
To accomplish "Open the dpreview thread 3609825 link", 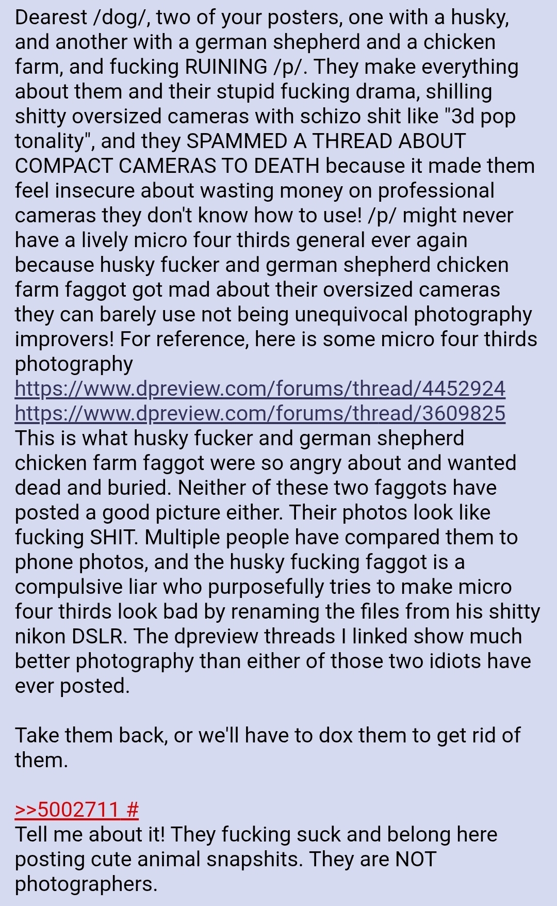I will tap(260, 413).
